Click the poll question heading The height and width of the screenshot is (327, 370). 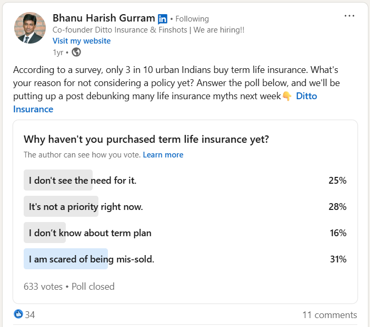(146, 139)
